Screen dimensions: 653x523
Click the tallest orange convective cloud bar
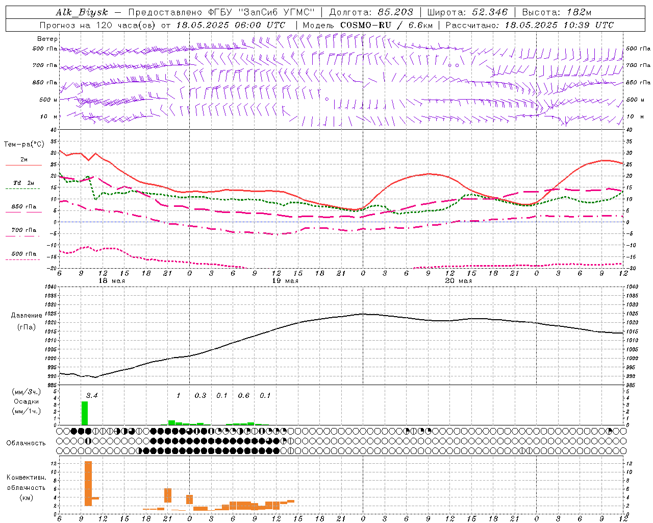pos(88,483)
